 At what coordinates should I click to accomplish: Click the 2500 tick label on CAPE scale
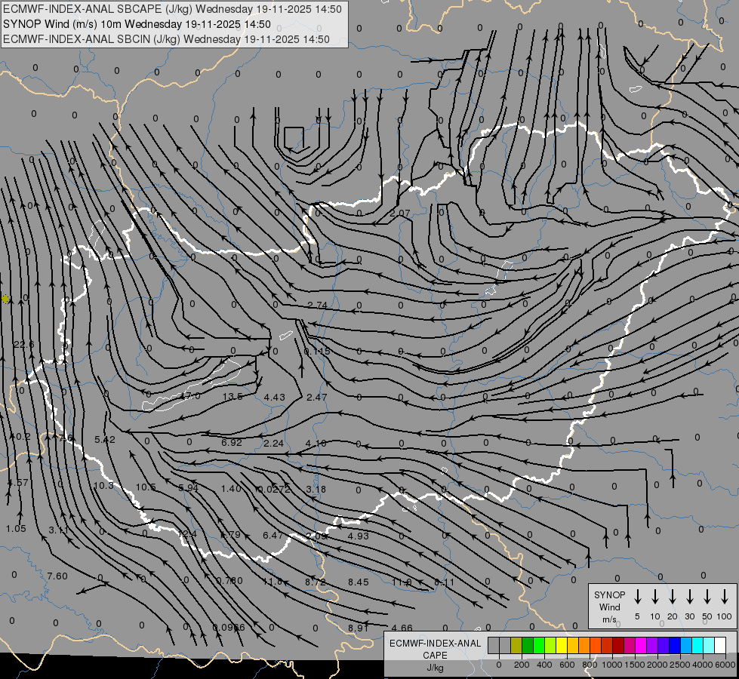(x=679, y=665)
